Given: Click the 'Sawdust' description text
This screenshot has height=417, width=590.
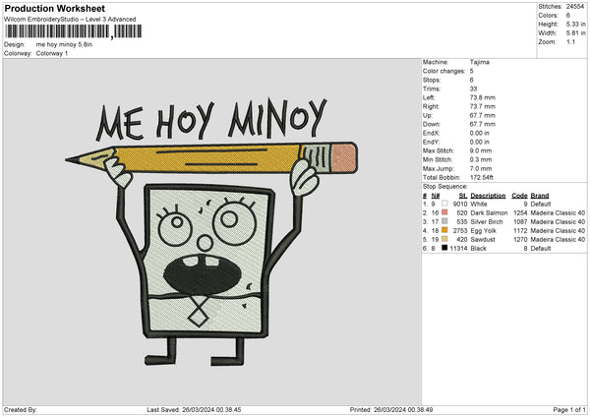Looking at the screenshot, I should 483,239.
